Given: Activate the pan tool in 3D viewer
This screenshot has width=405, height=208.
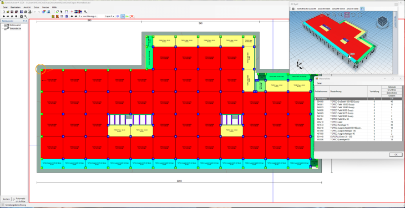Looking at the screenshot, I should (347, 15).
